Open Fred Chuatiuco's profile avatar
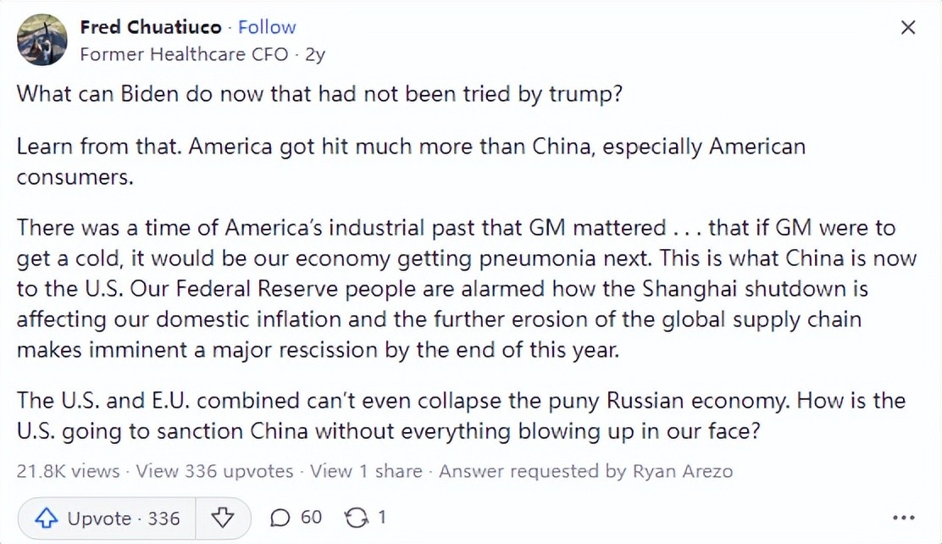 42,40
